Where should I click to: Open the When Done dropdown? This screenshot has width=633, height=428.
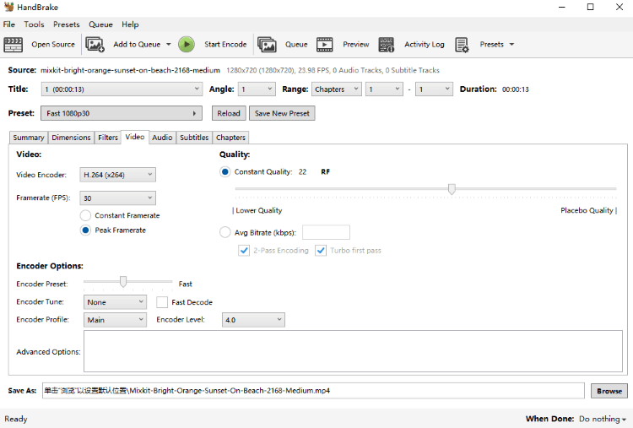[603, 419]
